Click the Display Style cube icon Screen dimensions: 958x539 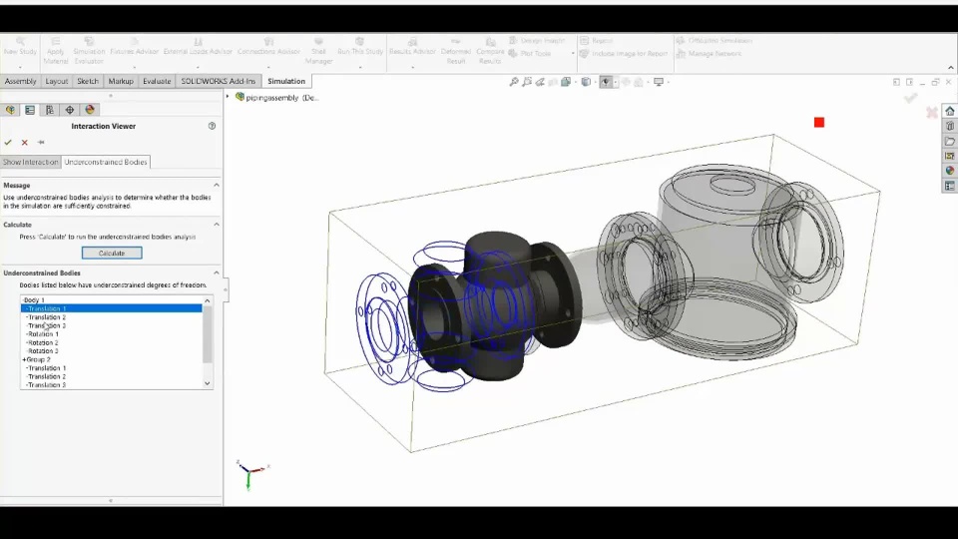[x=586, y=82]
